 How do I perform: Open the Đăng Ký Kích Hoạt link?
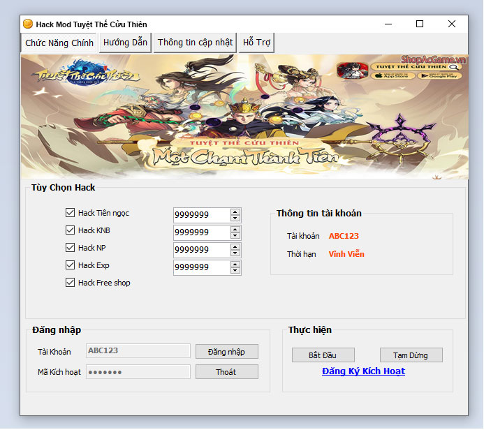363,371
